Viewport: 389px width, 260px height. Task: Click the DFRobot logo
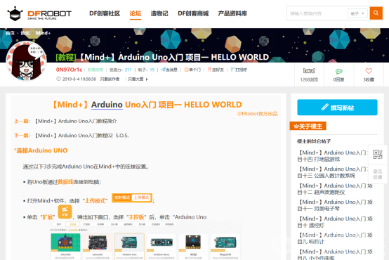[39, 13]
